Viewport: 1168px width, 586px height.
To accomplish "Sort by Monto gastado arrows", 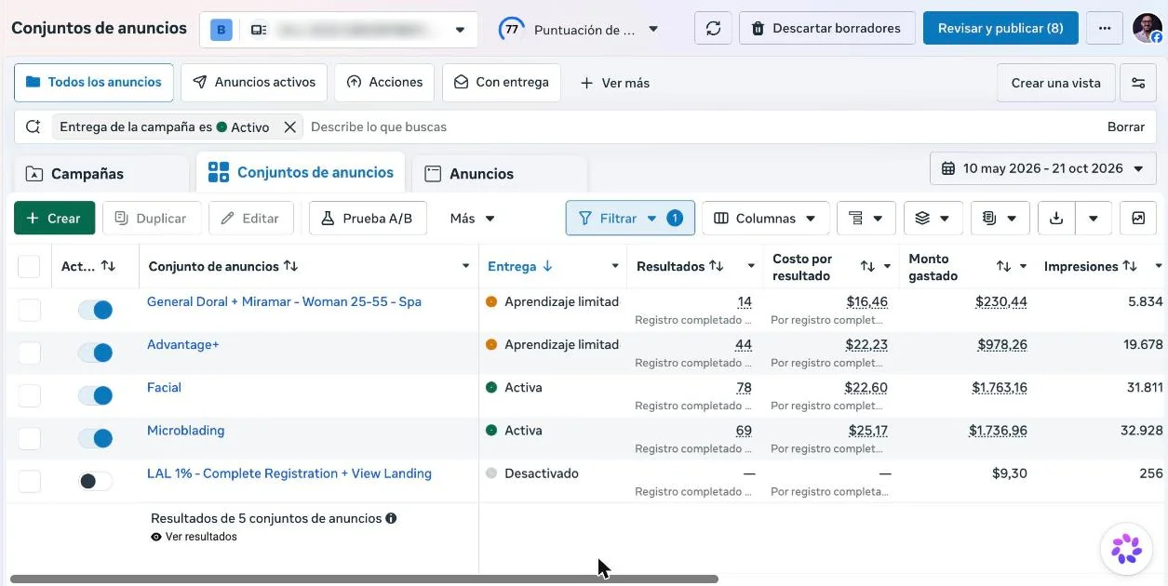I will (1003, 266).
